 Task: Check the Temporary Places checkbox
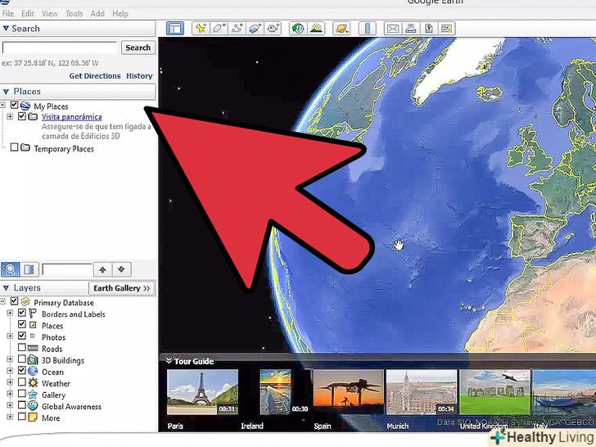click(15, 147)
